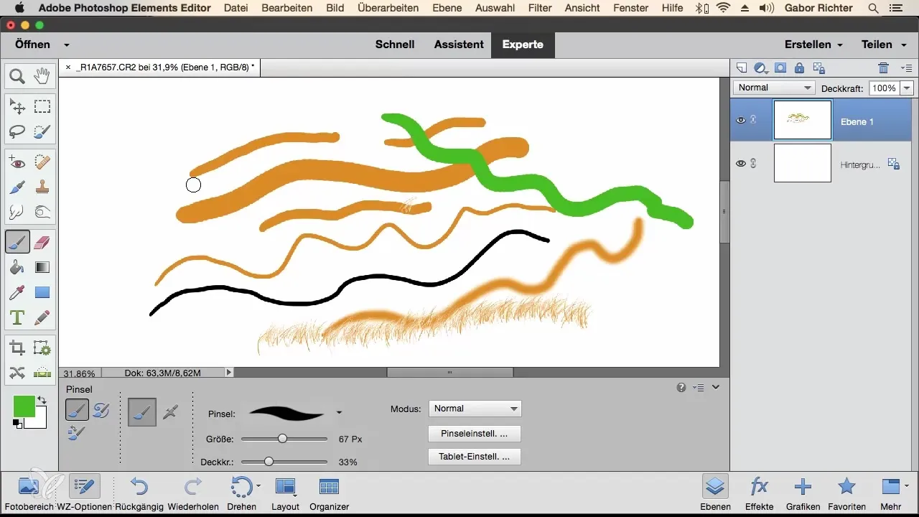919x517 pixels.
Task: Select the Hand tool
Action: tap(42, 75)
